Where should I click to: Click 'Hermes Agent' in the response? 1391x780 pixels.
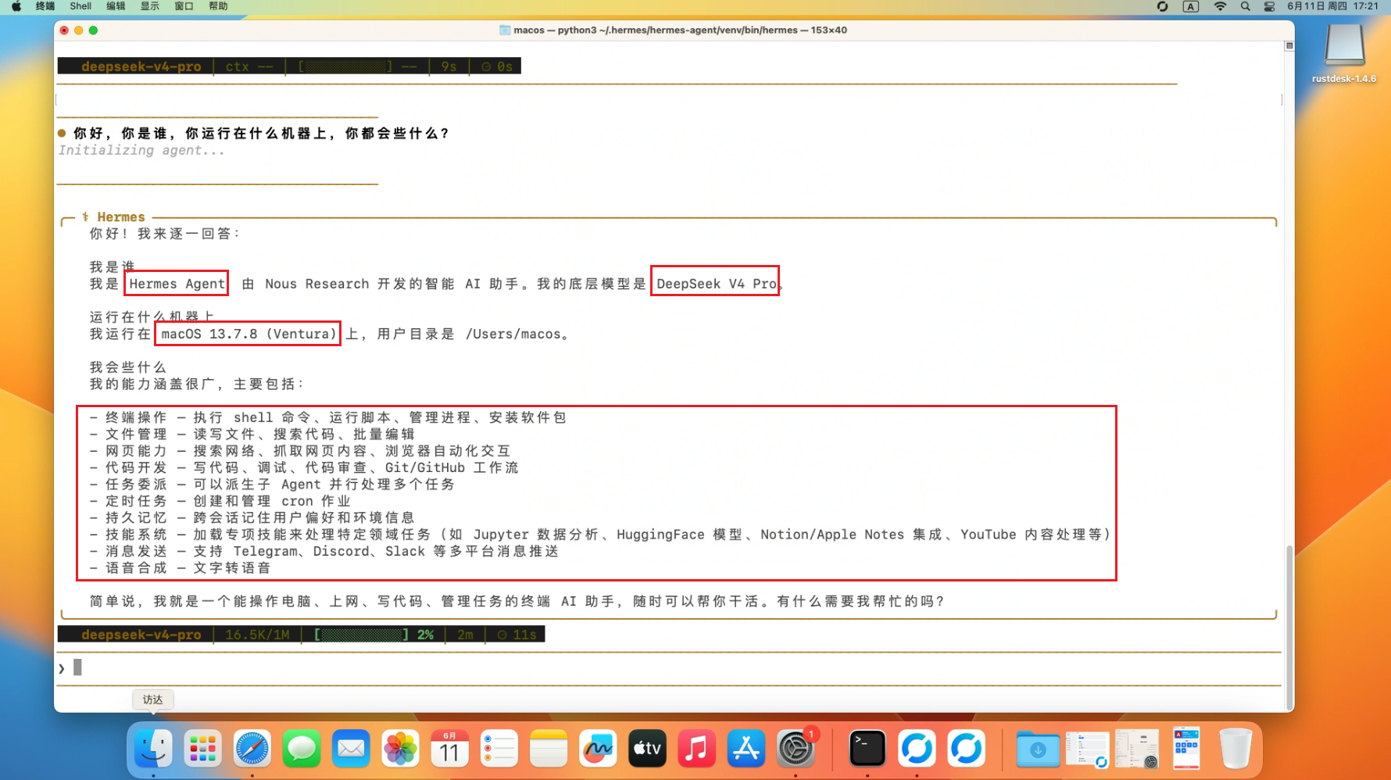[177, 284]
